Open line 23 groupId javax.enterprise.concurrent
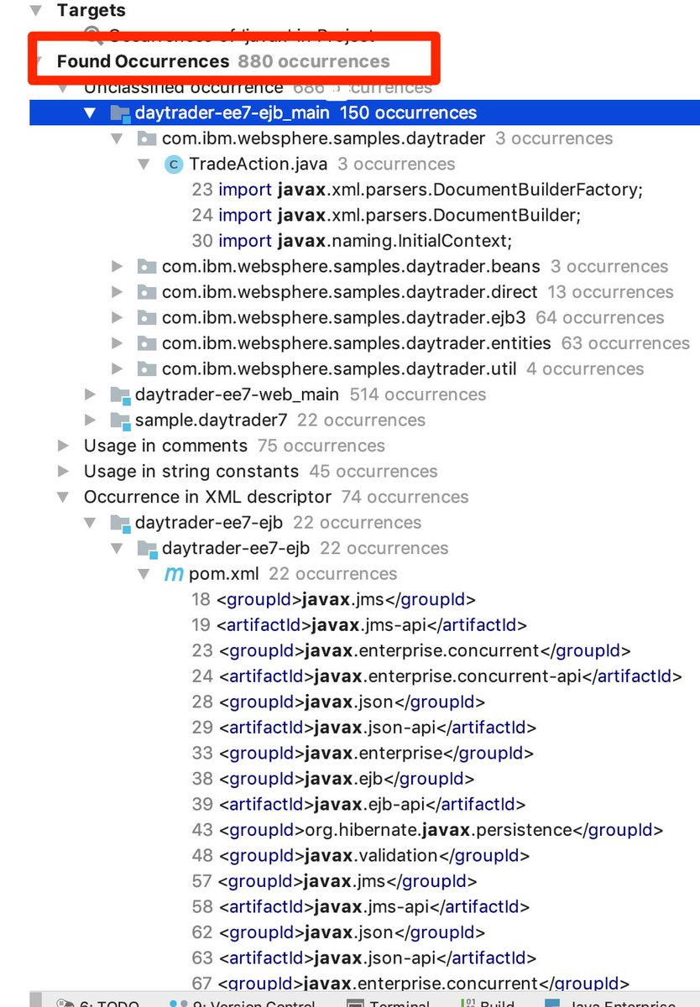Screen dimensions: 700x1007 pos(411,650)
